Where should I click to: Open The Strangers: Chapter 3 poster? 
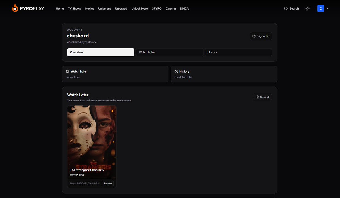point(92,136)
